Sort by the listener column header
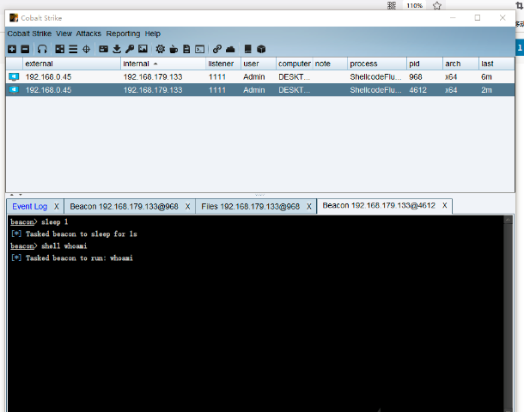Image resolution: width=524 pixels, height=412 pixels. coord(222,64)
